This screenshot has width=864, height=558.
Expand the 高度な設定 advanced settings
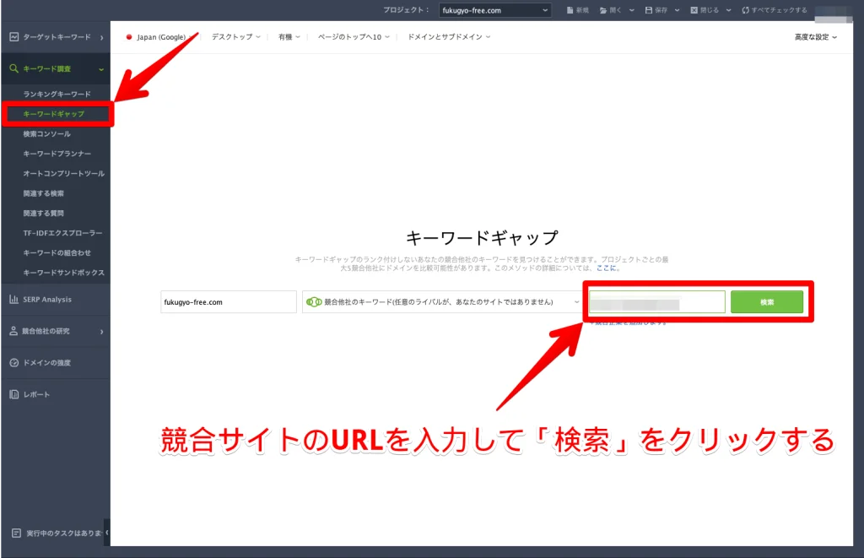(815, 37)
